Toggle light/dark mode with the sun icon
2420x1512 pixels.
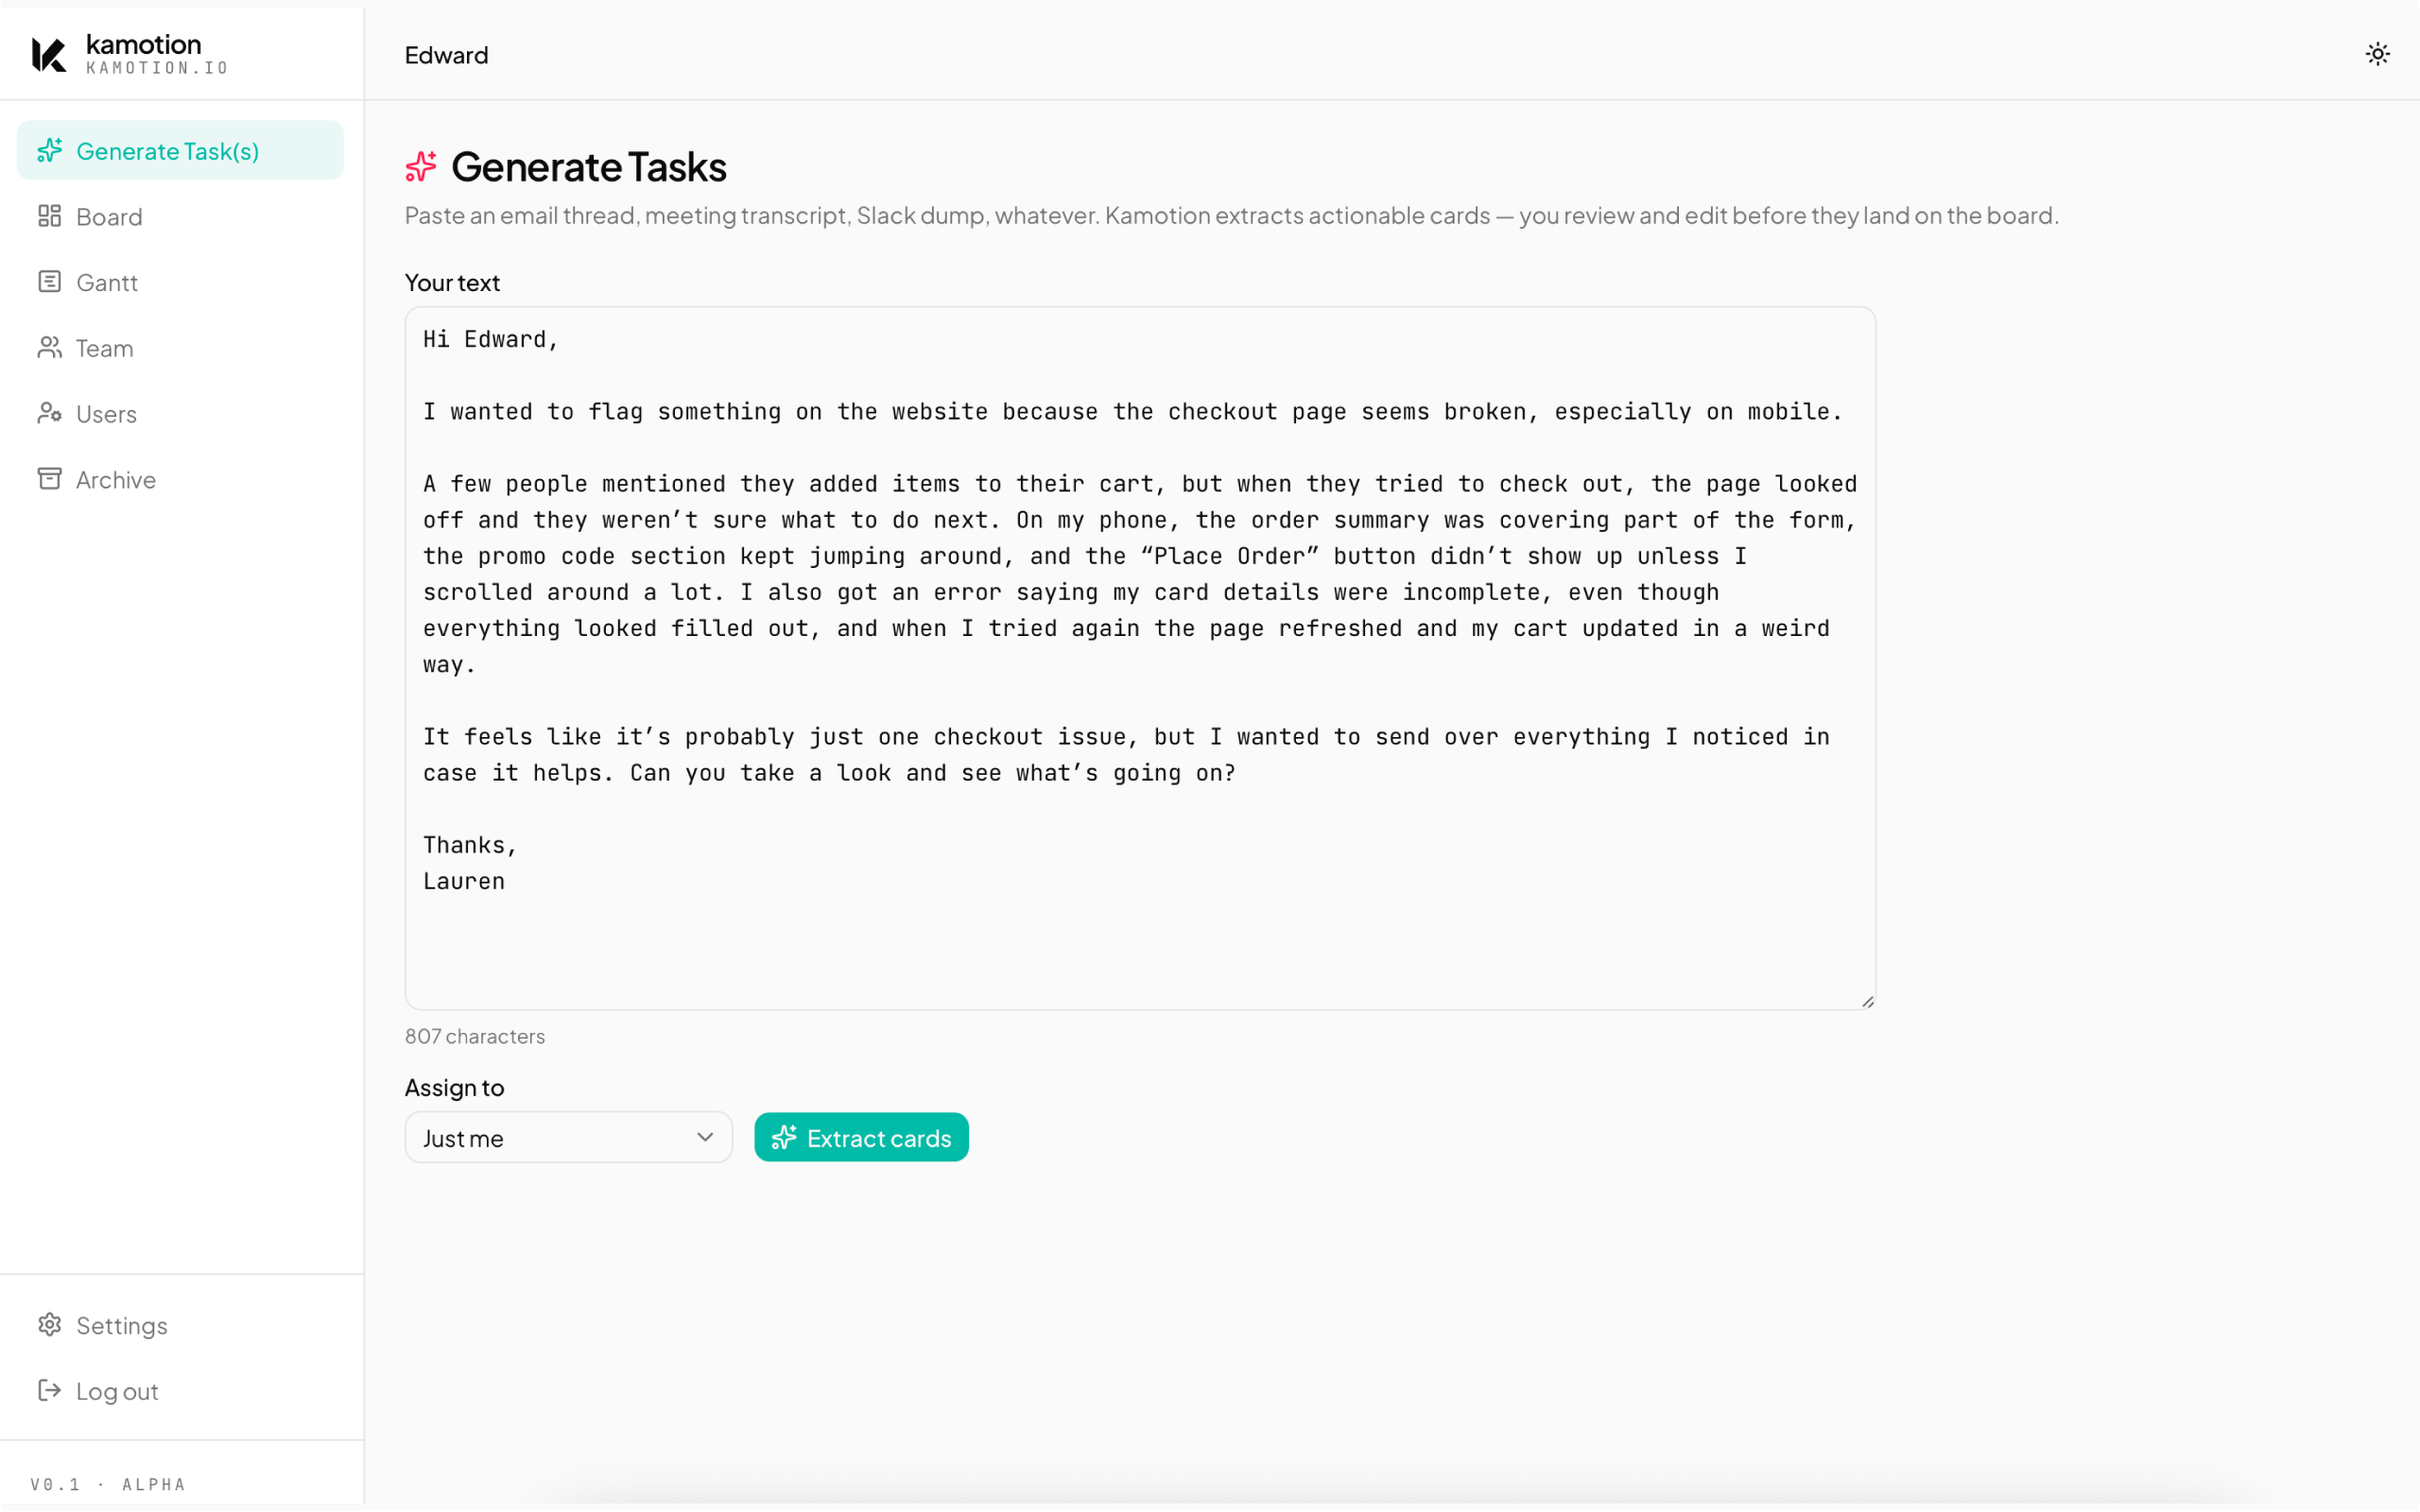tap(2378, 54)
